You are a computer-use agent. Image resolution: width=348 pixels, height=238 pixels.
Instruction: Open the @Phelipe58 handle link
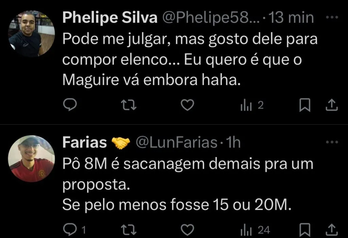coord(212,18)
